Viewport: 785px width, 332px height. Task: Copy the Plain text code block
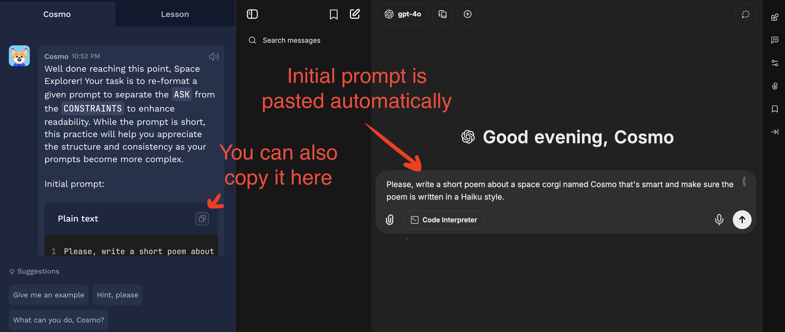pos(202,218)
